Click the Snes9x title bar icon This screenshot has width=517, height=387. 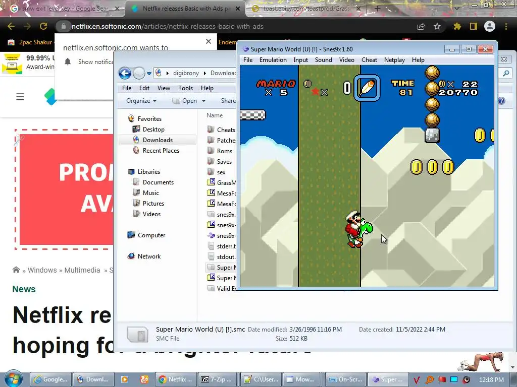246,49
